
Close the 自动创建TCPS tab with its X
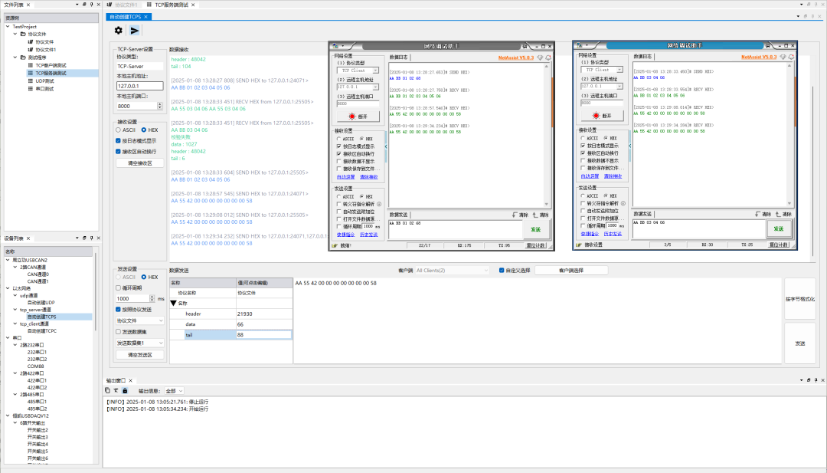(x=146, y=17)
